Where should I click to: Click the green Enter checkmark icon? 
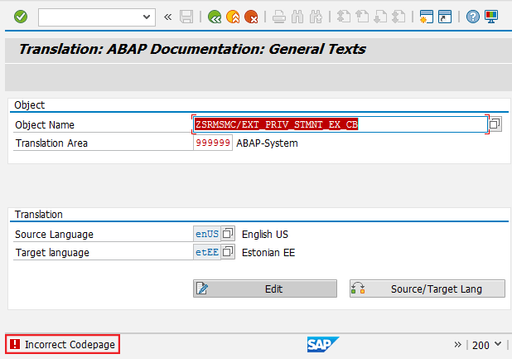21,17
